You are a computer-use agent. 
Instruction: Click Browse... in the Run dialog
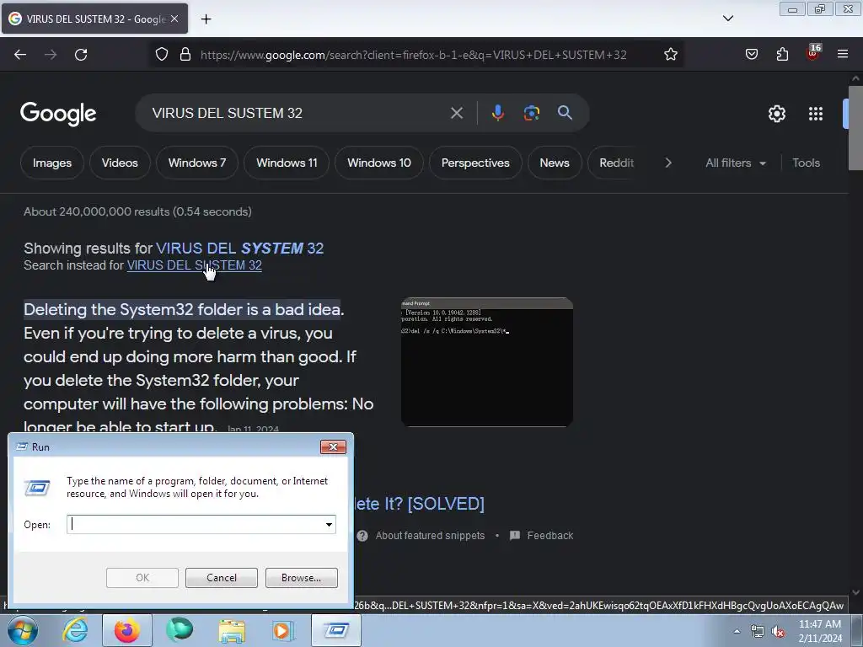pos(301,578)
